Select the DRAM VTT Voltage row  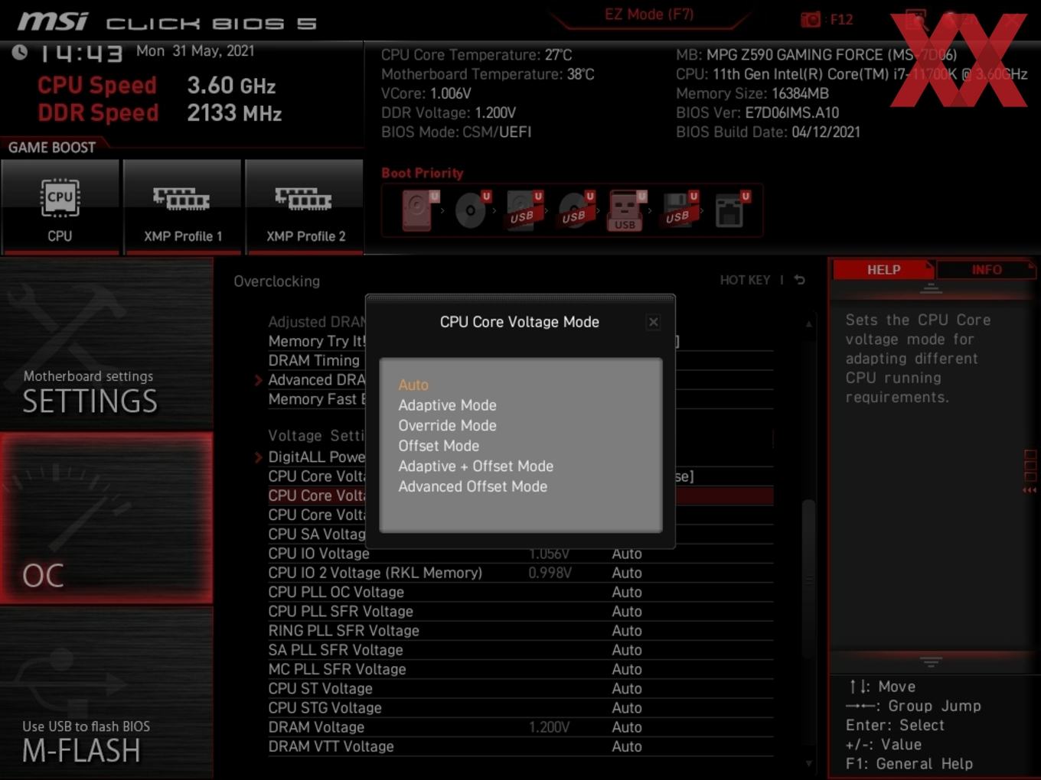(x=520, y=746)
